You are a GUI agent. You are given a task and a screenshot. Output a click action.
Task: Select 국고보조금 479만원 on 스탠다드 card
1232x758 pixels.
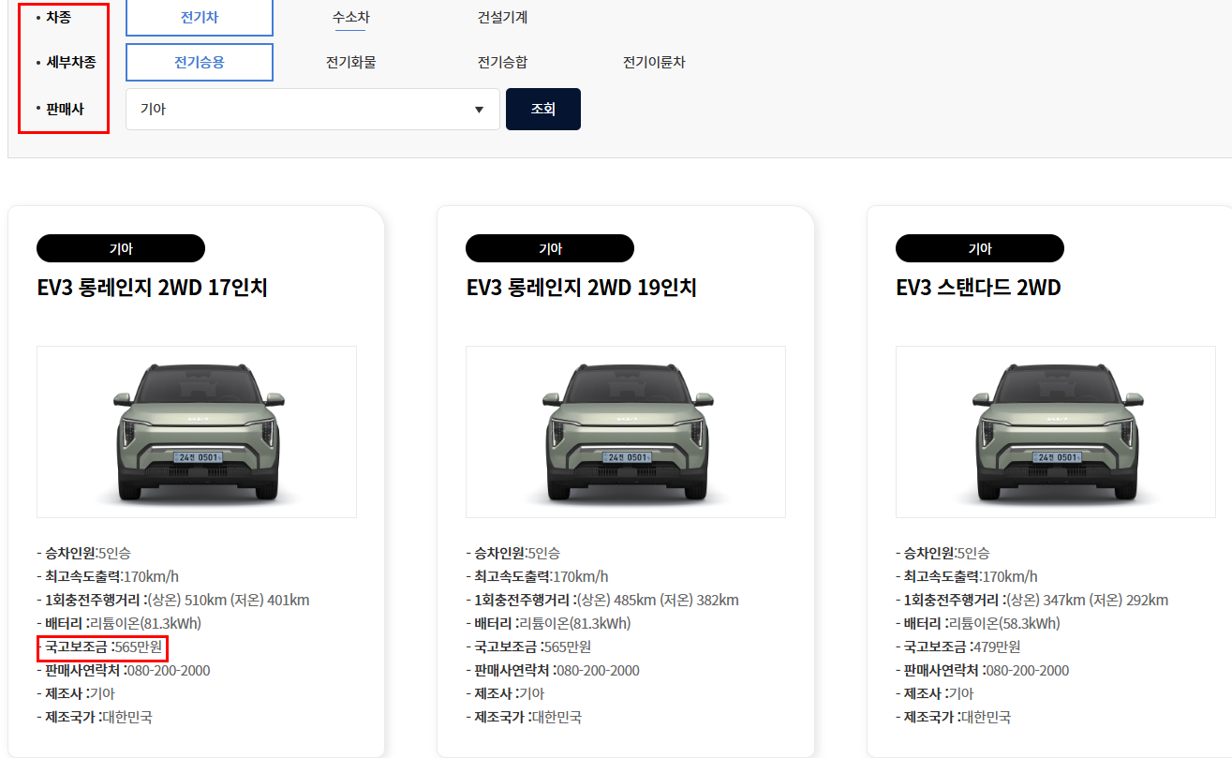(958, 647)
